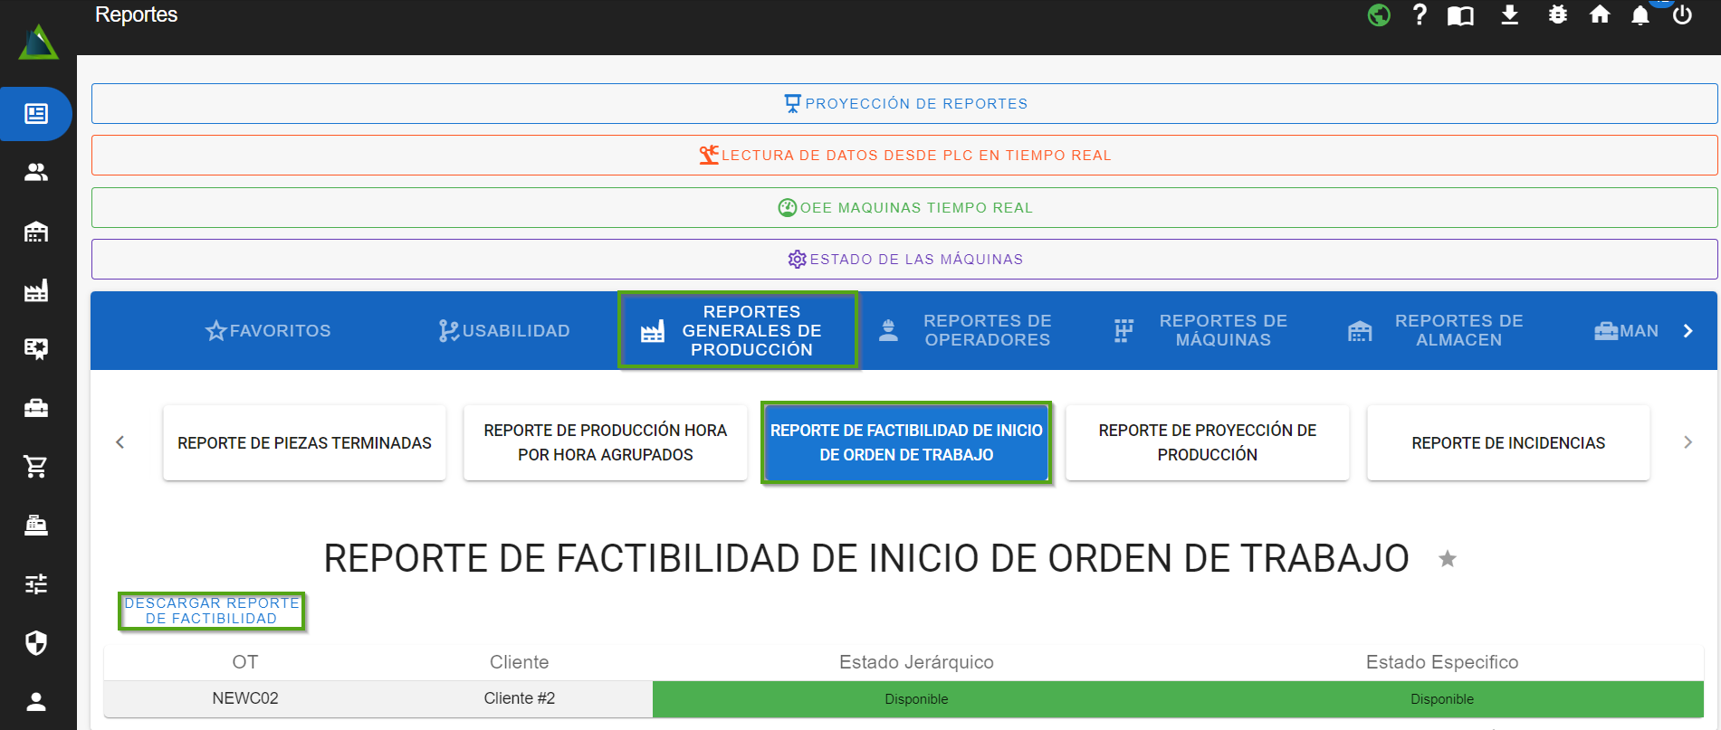Open the shield security sidebar icon

point(36,643)
